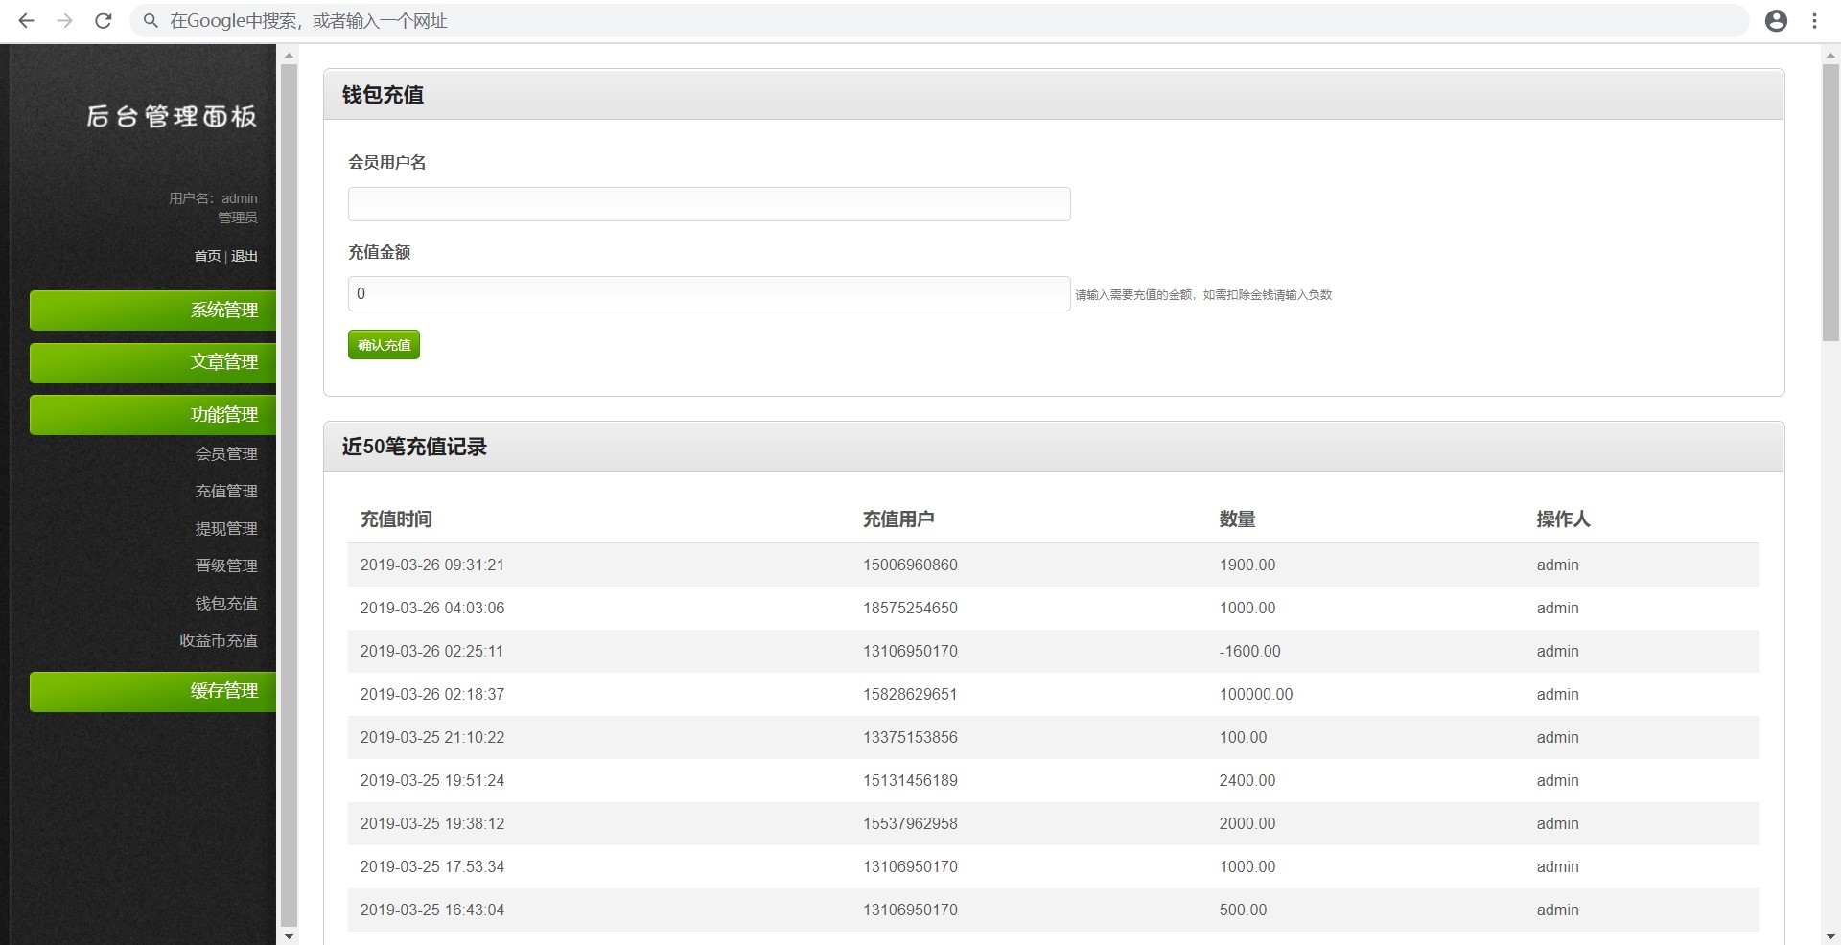1841x945 pixels.
Task: Click the 充值时间 column header
Action: pos(396,519)
